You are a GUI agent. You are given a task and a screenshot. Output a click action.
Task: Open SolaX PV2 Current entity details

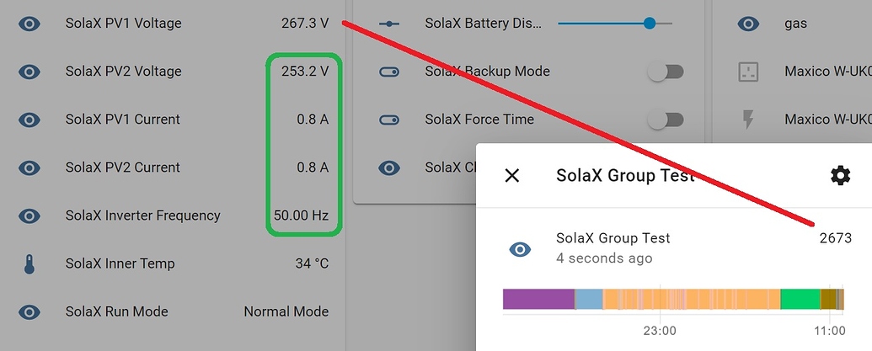[x=122, y=168]
